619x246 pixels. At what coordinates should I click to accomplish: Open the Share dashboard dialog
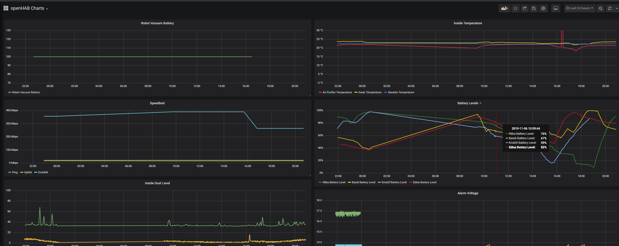tap(525, 8)
